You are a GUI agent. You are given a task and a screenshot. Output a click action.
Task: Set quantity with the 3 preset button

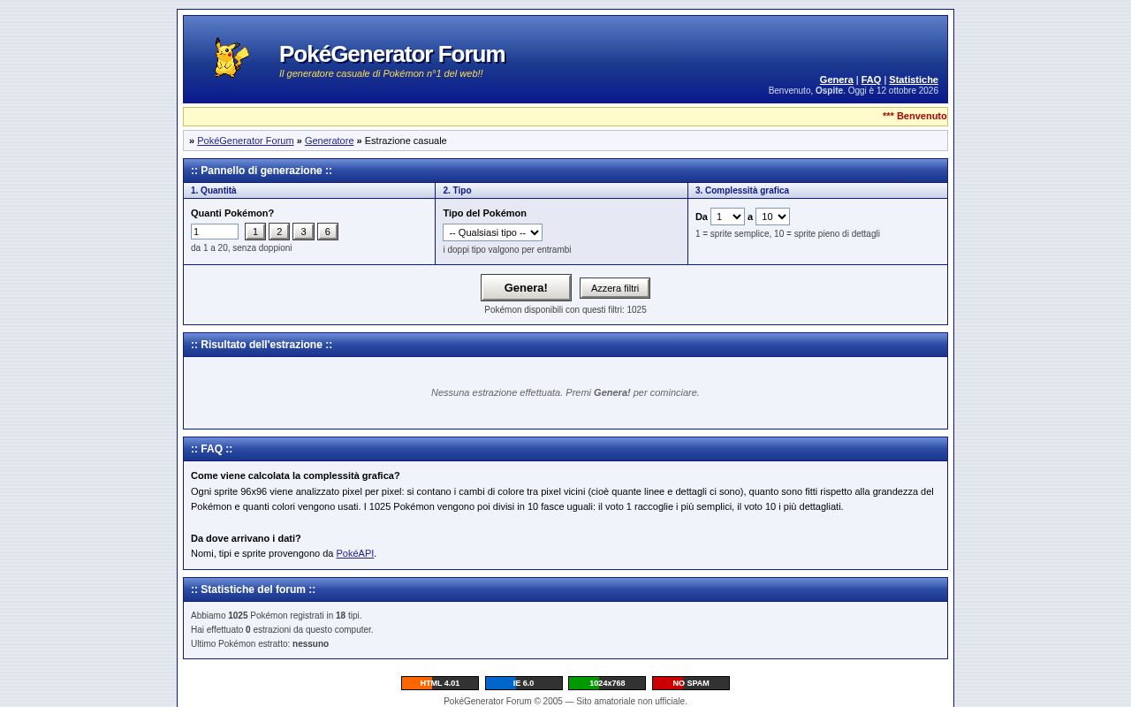pyautogui.click(x=303, y=232)
